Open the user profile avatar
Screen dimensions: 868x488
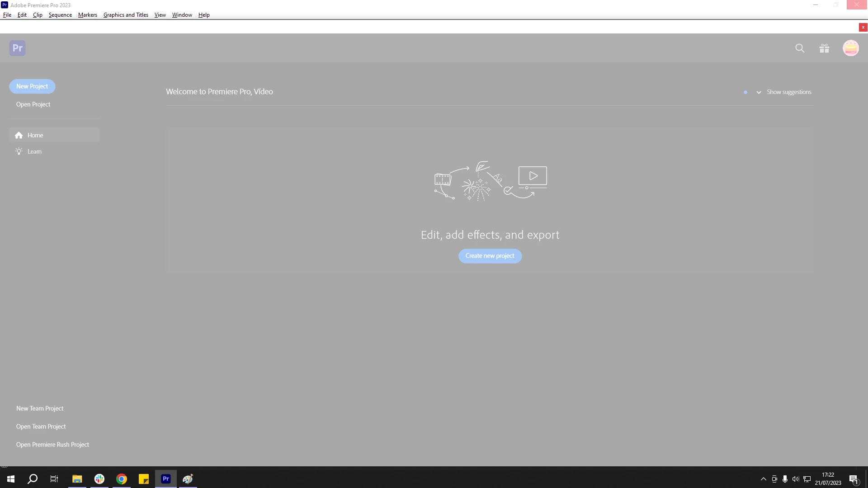coord(850,48)
